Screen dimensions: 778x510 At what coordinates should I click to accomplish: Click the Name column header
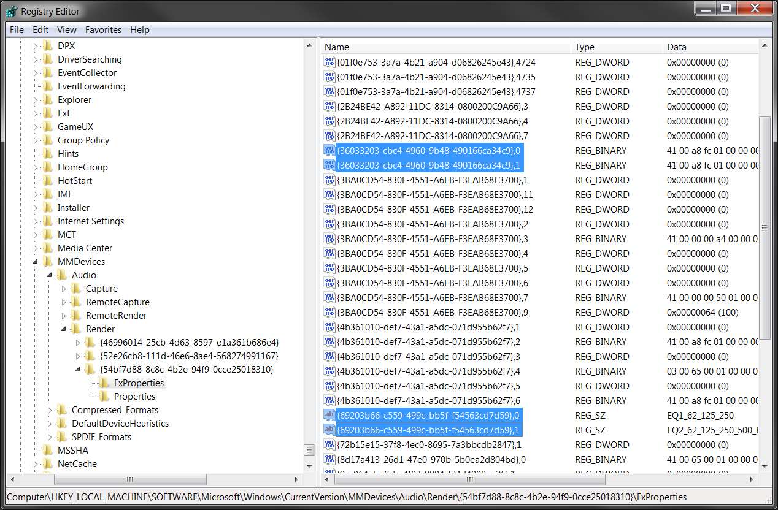click(445, 47)
